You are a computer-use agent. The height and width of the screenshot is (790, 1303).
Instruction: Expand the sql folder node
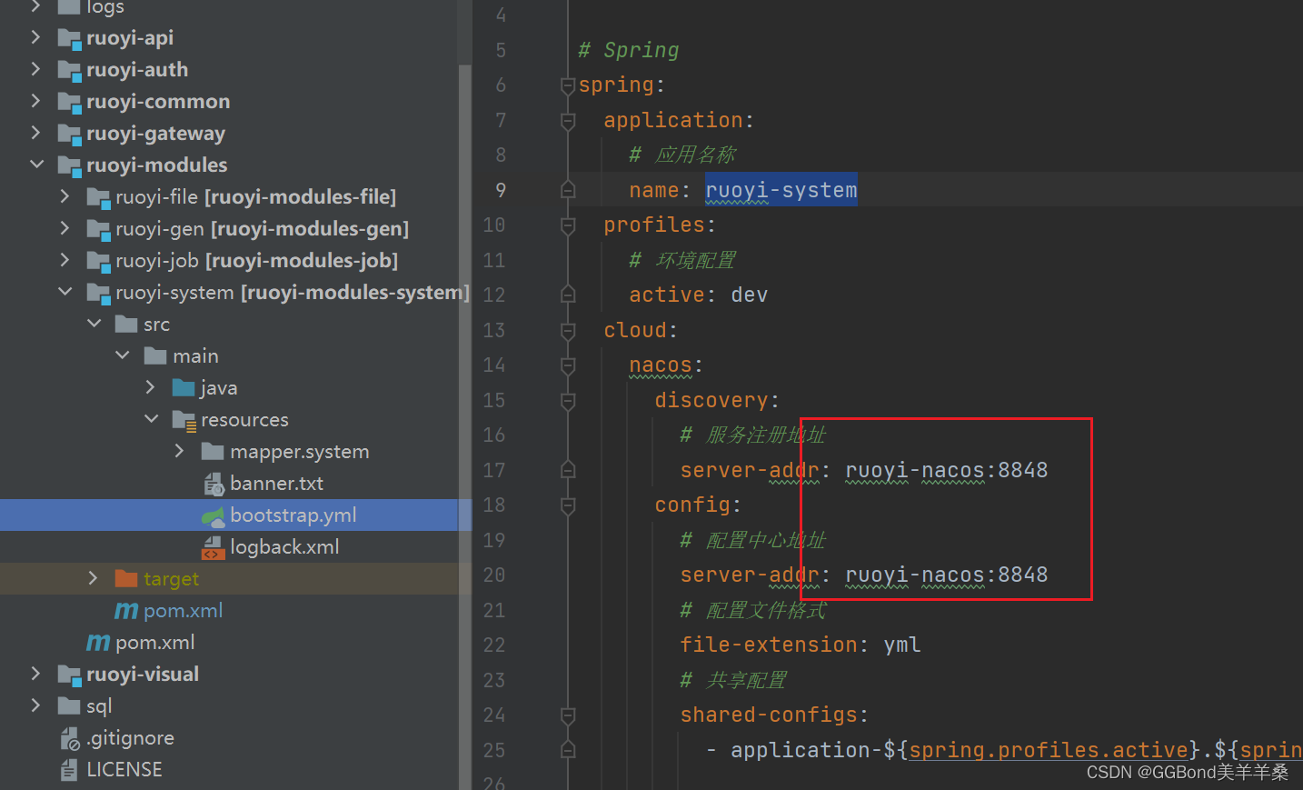pos(35,705)
